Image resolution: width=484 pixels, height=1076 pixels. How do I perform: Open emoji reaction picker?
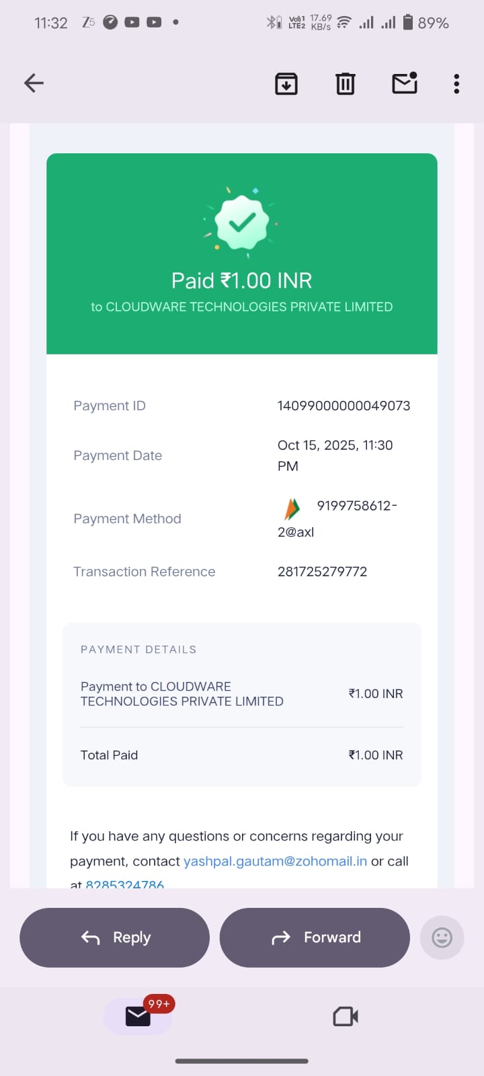(x=442, y=937)
